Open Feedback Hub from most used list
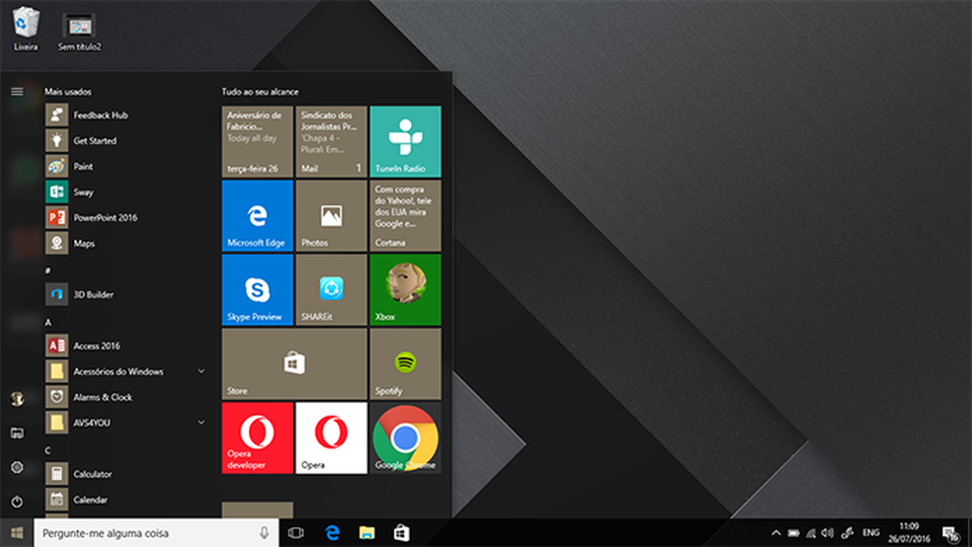Image resolution: width=972 pixels, height=547 pixels. (124, 116)
